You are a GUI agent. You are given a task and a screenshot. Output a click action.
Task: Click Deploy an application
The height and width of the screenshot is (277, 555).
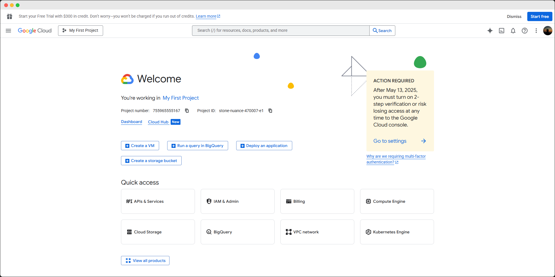point(264,146)
